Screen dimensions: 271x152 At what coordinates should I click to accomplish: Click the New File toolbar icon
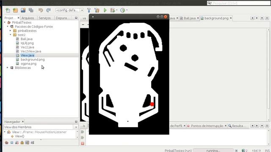(8, 10)
